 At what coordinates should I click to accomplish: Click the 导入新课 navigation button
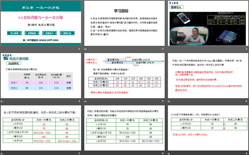click(14, 33)
